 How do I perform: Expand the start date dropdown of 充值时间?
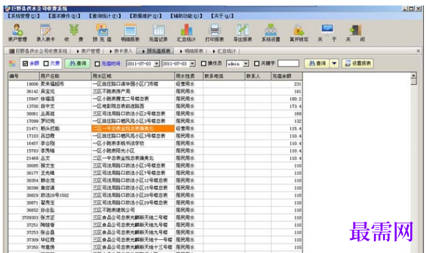pyautogui.click(x=157, y=64)
